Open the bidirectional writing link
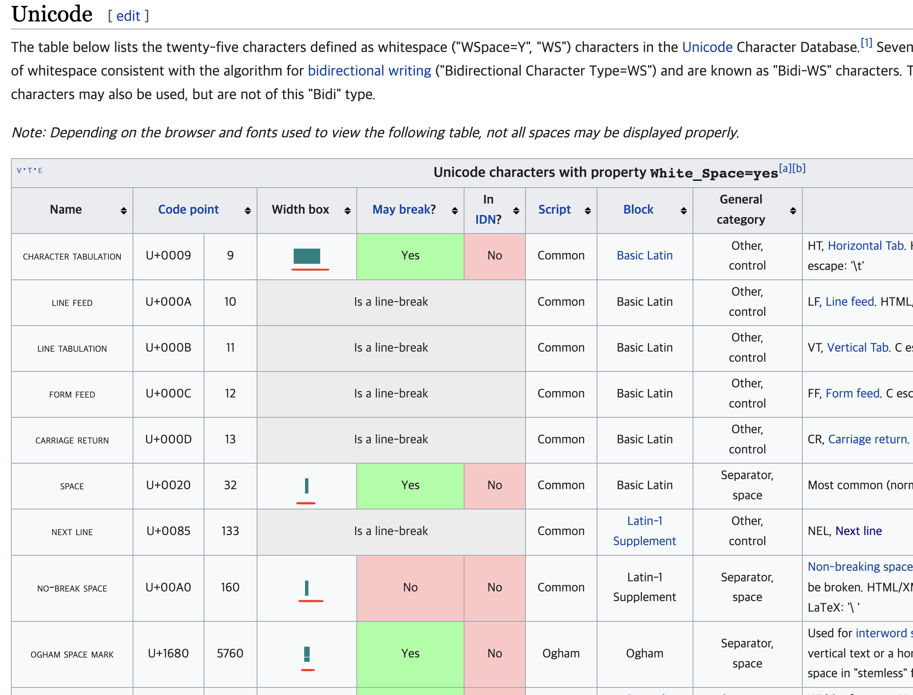The height and width of the screenshot is (695, 913). coord(369,71)
